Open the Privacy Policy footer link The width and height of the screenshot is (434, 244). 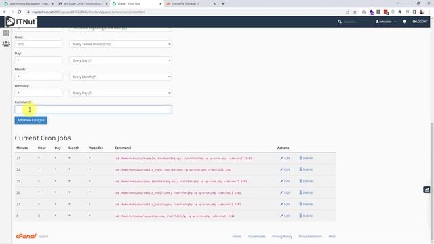(x=282, y=237)
